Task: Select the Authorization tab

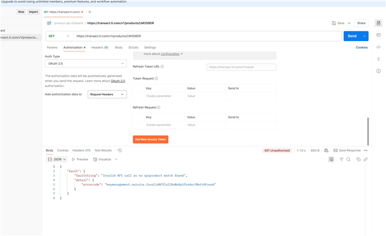Action: point(74,47)
